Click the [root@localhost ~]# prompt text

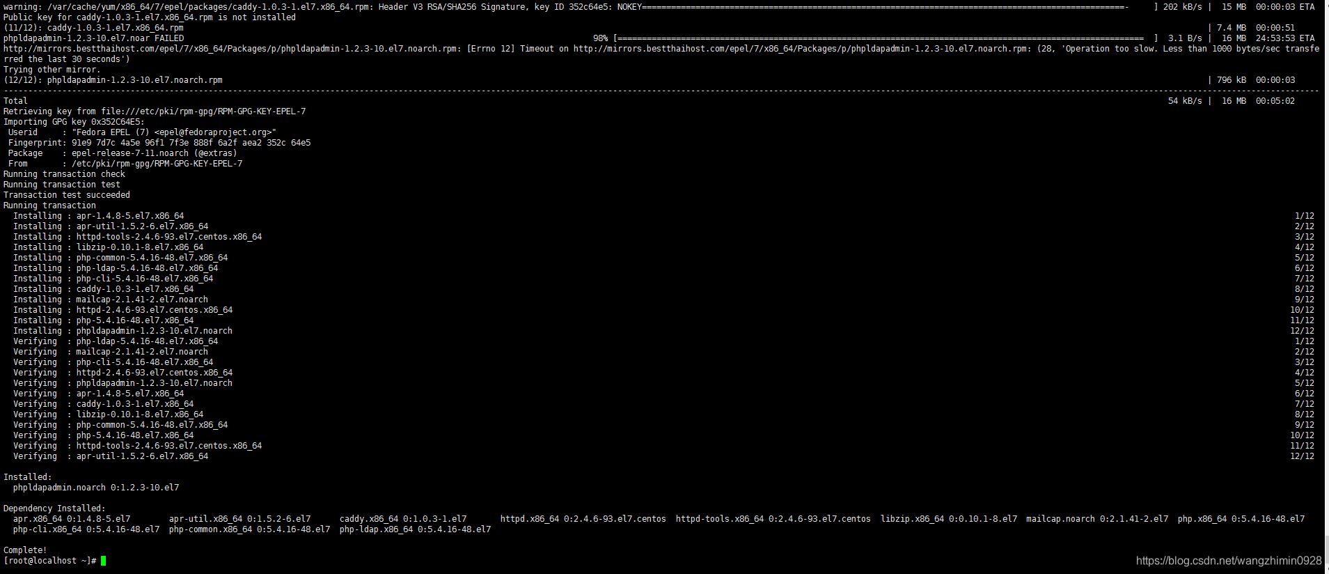click(49, 561)
